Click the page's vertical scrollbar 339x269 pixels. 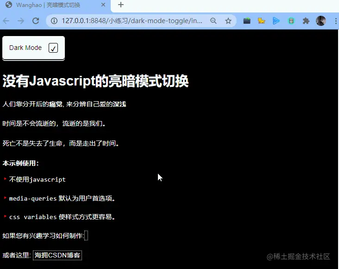339,149
